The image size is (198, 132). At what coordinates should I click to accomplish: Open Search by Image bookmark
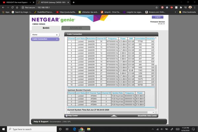click(x=21, y=12)
